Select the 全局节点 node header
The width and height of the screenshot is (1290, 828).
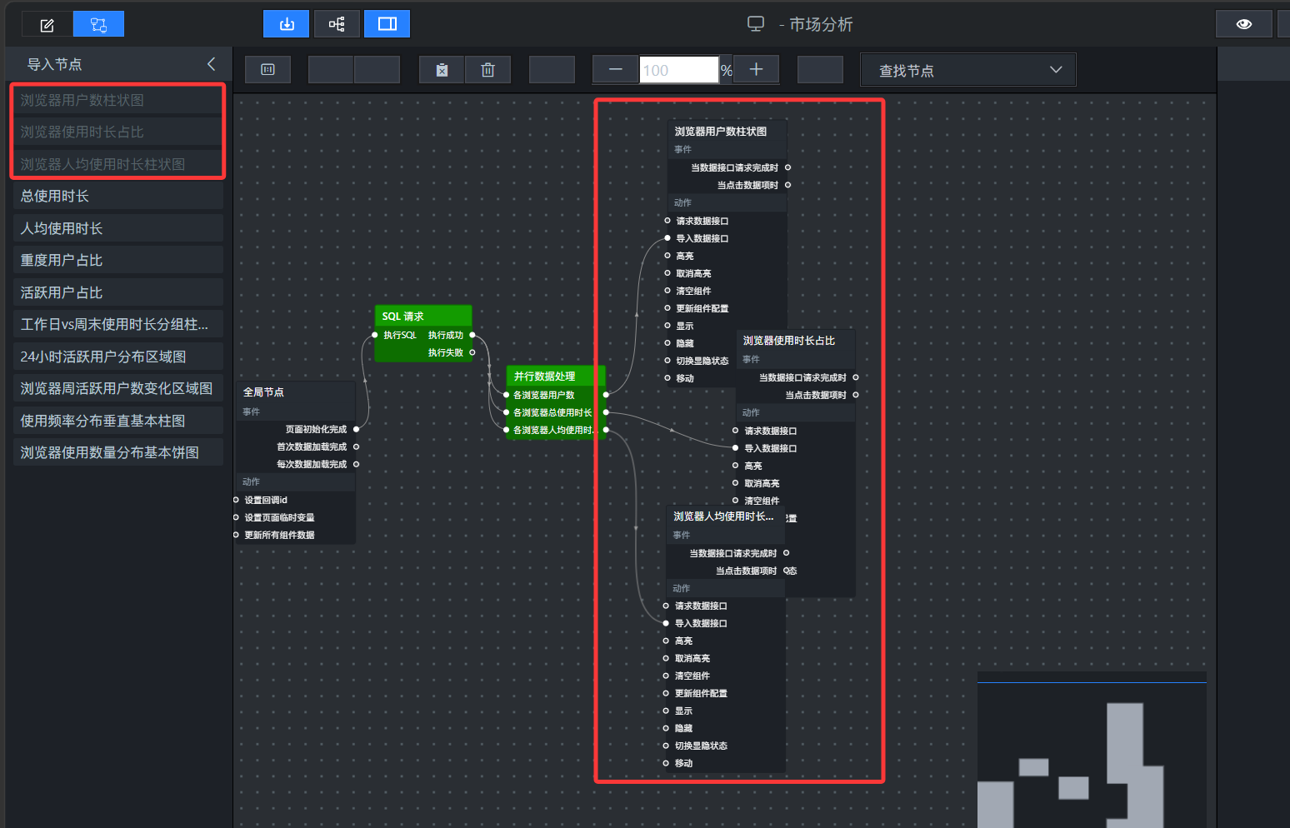pos(296,392)
